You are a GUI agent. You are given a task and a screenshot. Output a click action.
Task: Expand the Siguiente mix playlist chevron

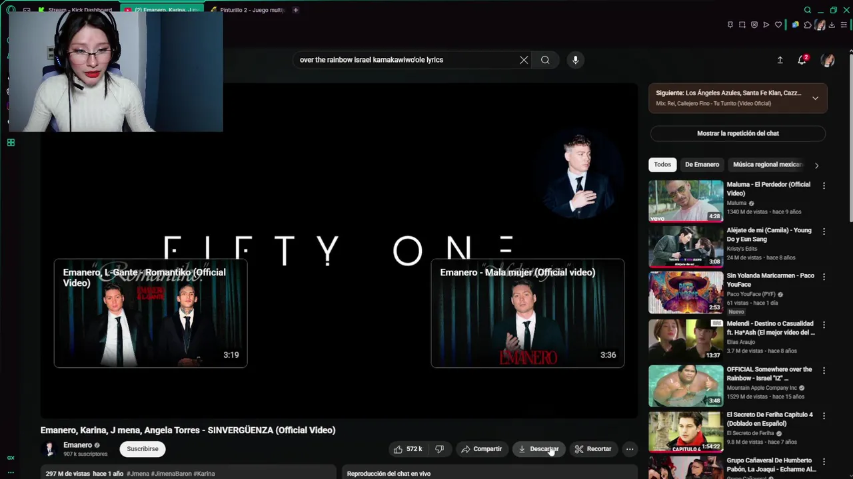(815, 98)
